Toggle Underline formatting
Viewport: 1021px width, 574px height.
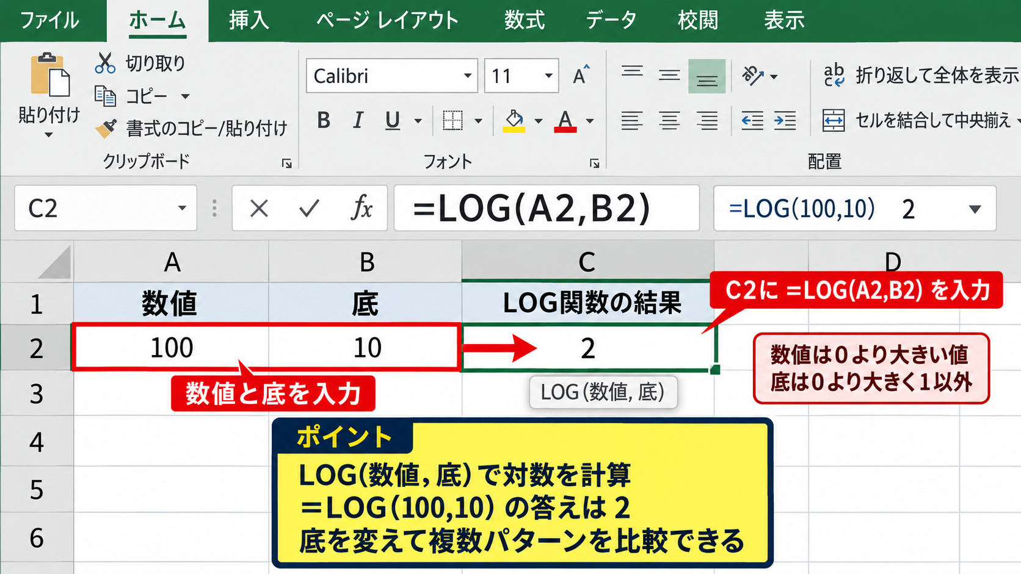click(393, 121)
